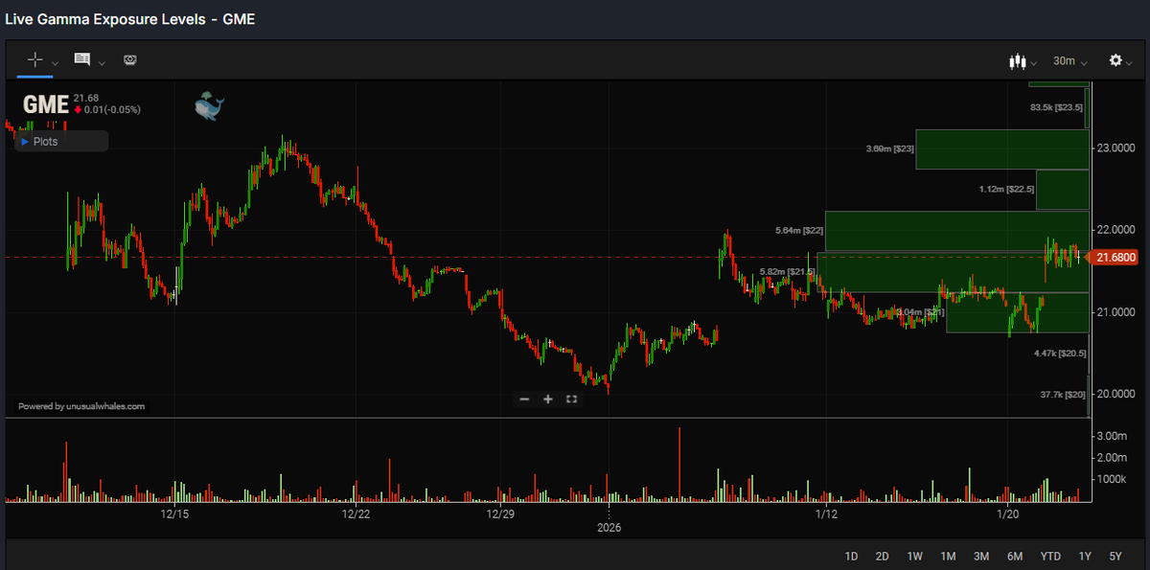1150x570 pixels.
Task: Select the 2D time range
Action: (x=883, y=557)
